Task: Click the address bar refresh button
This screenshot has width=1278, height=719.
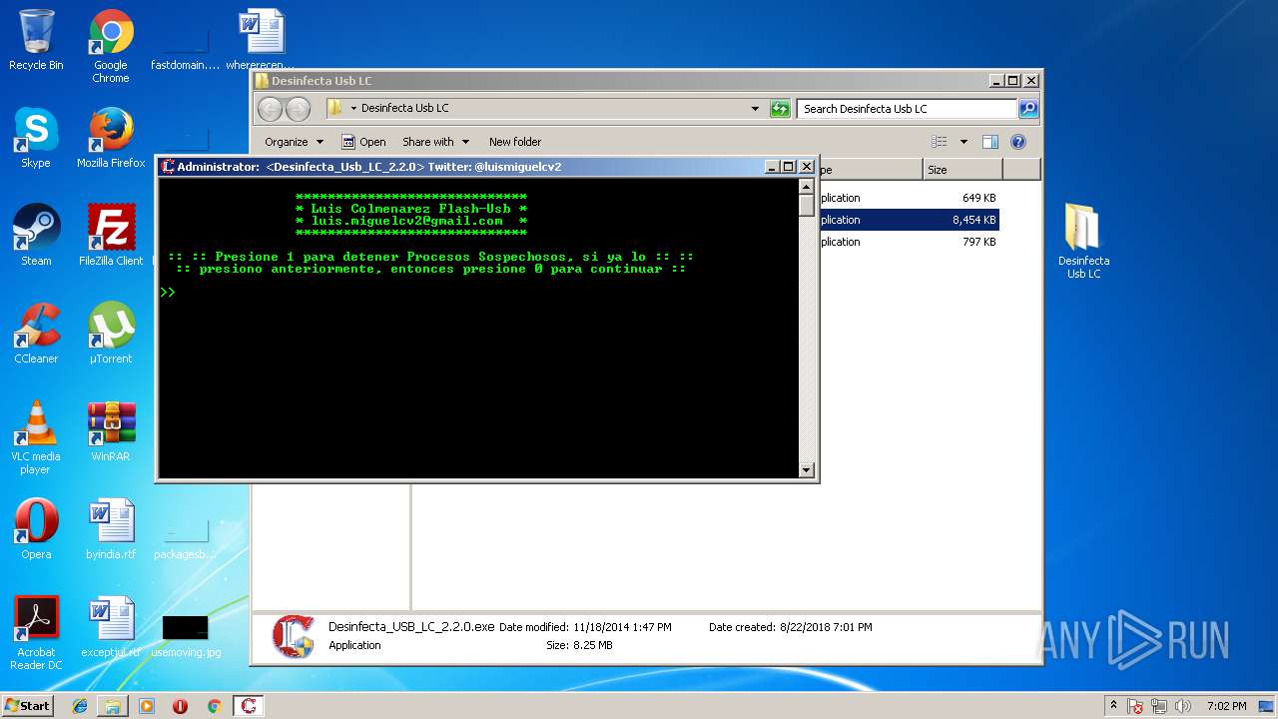Action: 780,109
